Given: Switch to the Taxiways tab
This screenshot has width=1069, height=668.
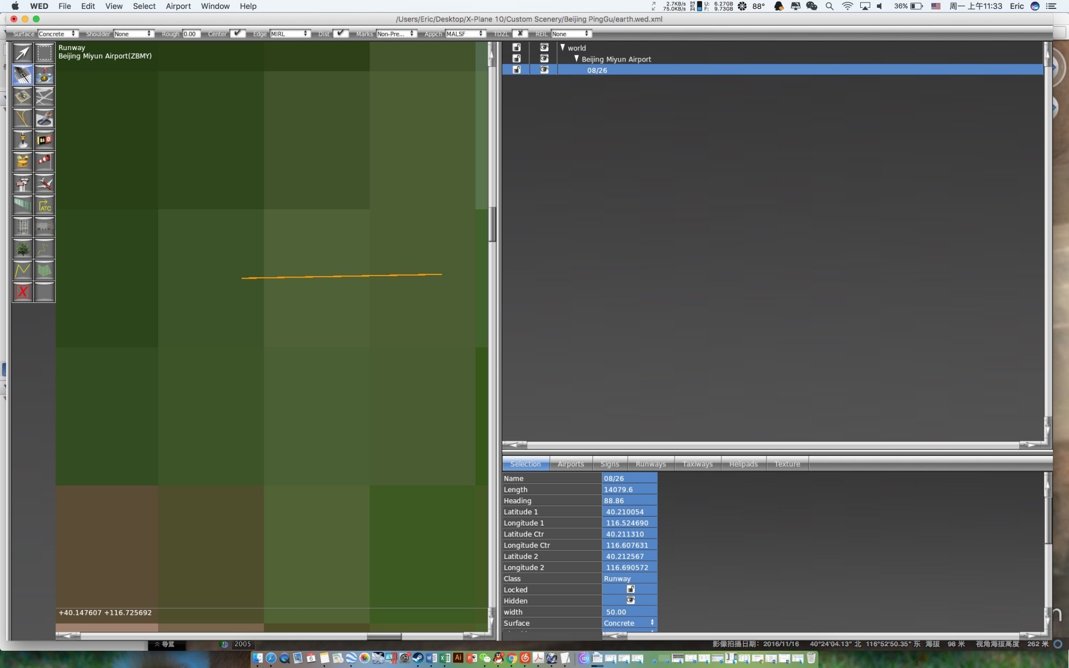Looking at the screenshot, I should click(x=697, y=463).
